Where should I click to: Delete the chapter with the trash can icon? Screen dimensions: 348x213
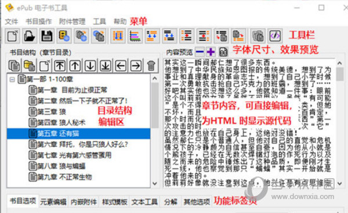point(151,66)
